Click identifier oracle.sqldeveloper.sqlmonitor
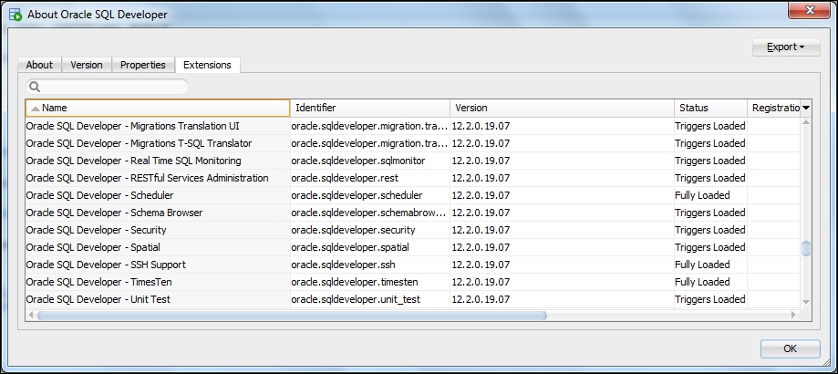This screenshot has width=838, height=374. click(x=358, y=161)
